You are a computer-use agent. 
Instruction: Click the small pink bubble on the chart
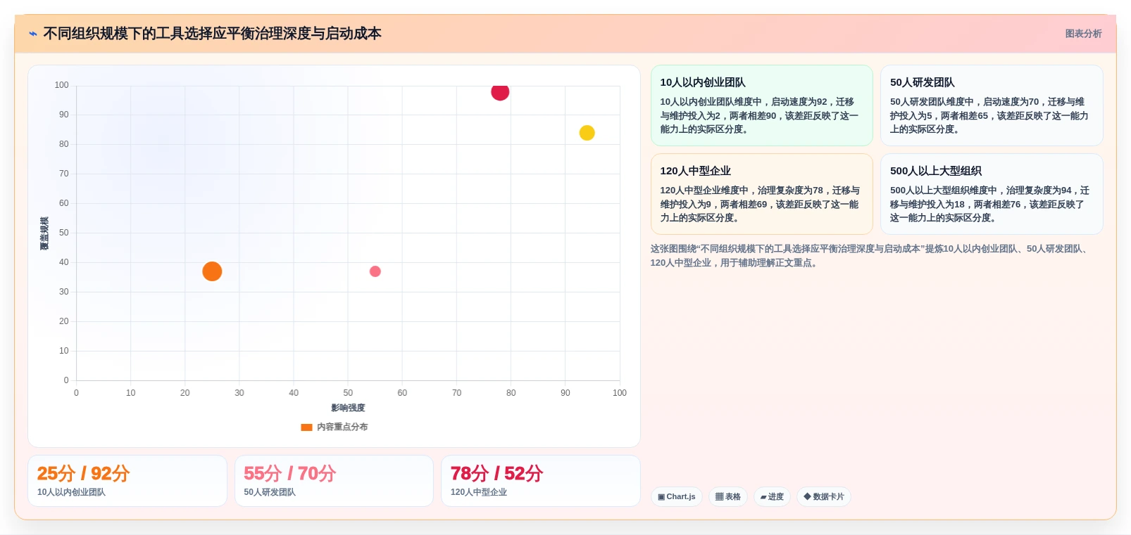[375, 271]
